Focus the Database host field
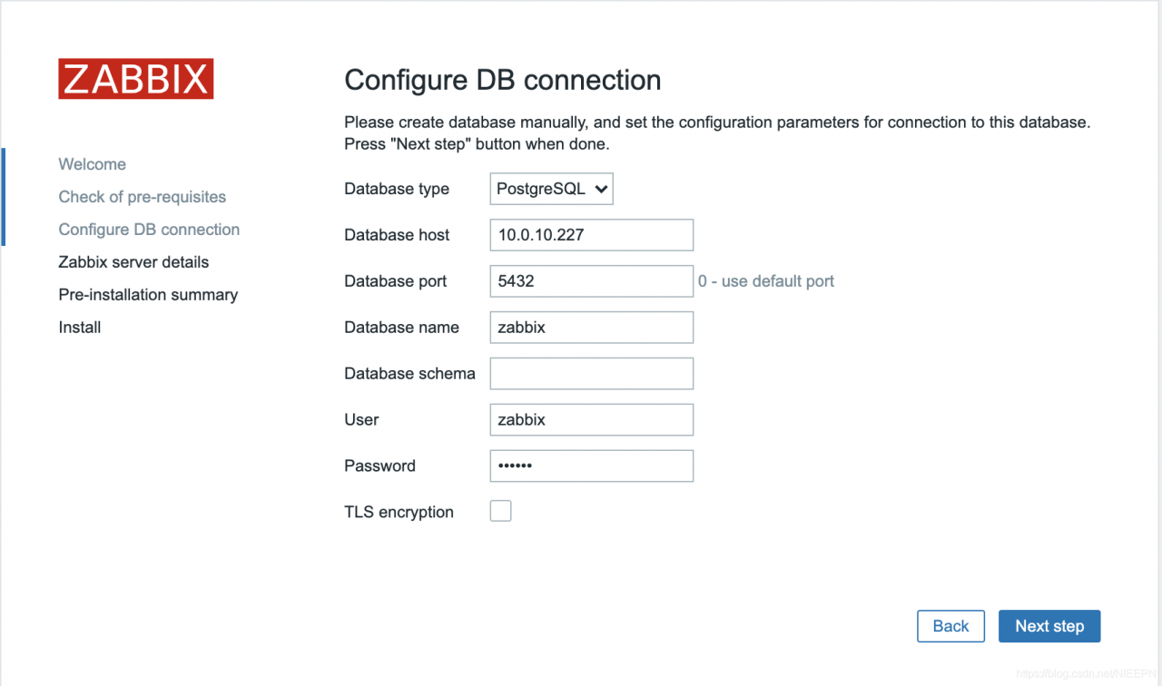This screenshot has height=686, width=1162. (x=592, y=234)
